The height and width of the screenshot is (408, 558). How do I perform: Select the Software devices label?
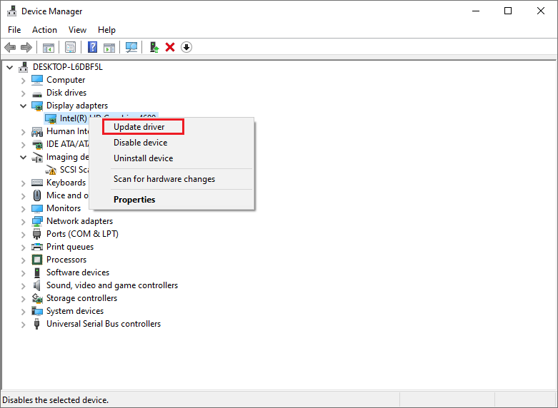78,272
